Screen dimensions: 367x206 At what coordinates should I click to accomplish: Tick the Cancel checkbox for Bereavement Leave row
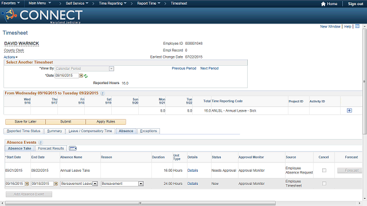click(324, 184)
